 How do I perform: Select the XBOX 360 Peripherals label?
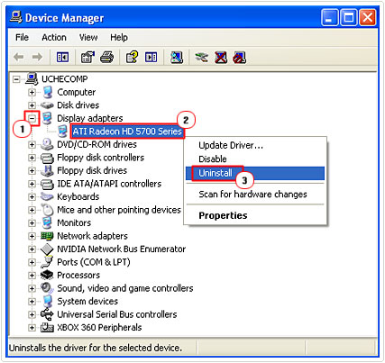99,327
